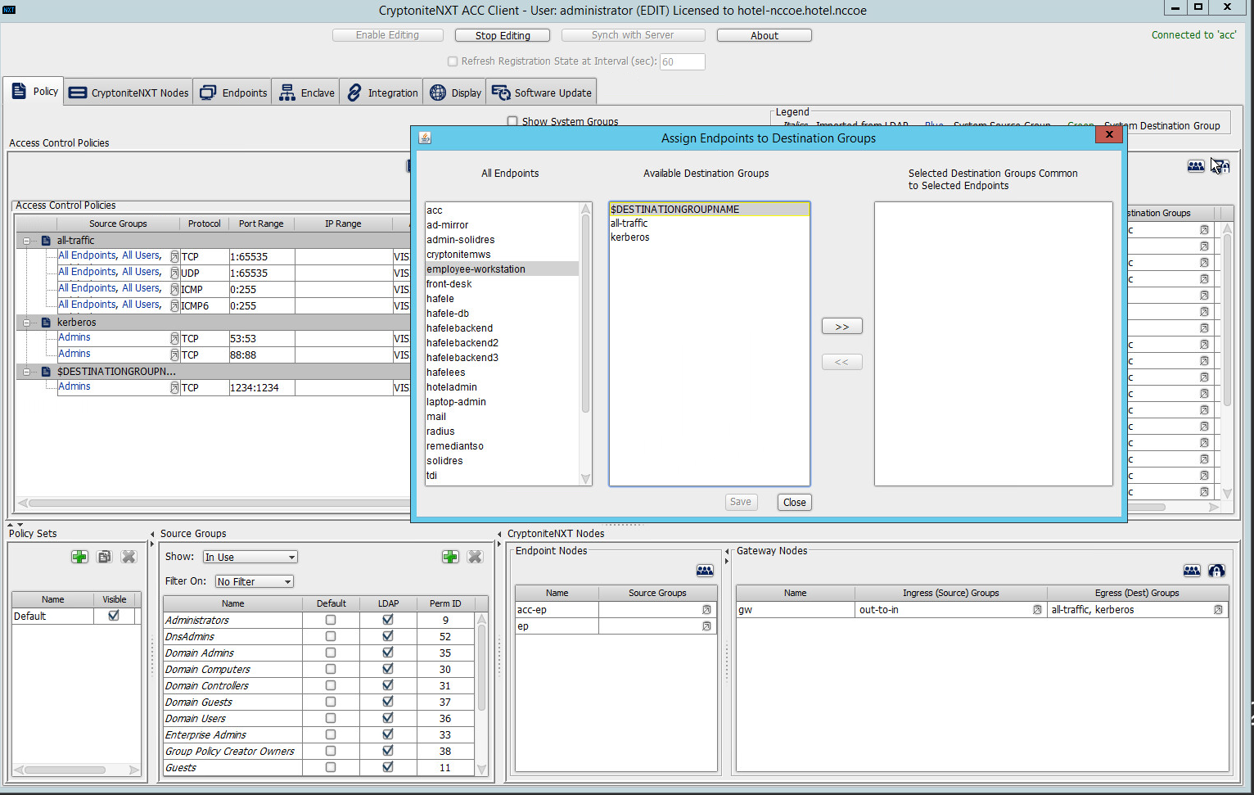Edit egress groups for gw gateway
This screenshot has width=1254, height=795.
tap(1218, 610)
